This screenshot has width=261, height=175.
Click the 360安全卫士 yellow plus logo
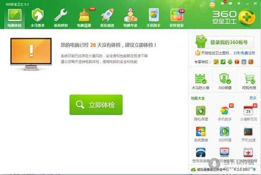tap(247, 17)
